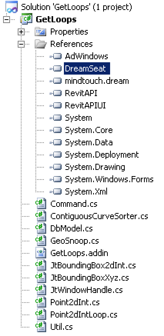Click the RevitAPIUI reference icon
This screenshot has height=336, width=164.
55,106
